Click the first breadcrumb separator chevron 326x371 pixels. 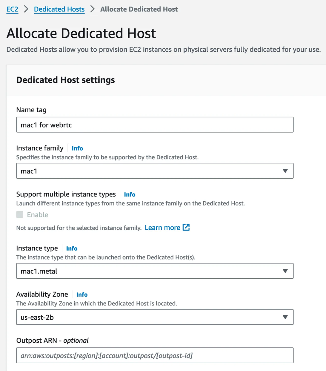[26, 9]
